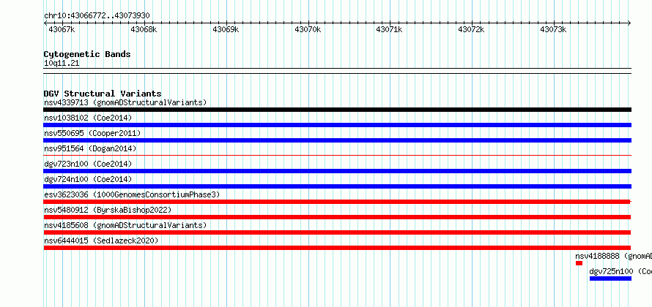Open variant label nsv550695 (Cooper2011)
This screenshot has width=652, height=307.
92,133
